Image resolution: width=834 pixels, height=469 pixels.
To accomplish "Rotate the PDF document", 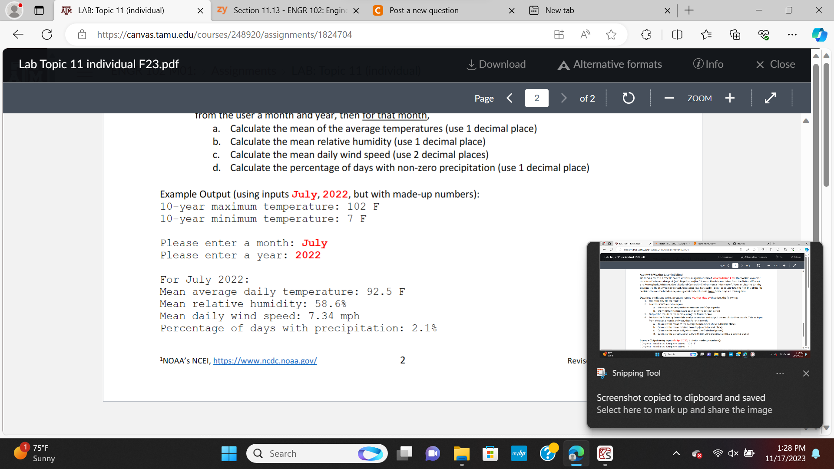I will point(629,98).
